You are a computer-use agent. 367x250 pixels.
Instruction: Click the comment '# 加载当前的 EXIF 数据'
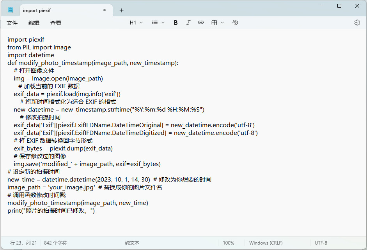pyautogui.click(x=49, y=86)
